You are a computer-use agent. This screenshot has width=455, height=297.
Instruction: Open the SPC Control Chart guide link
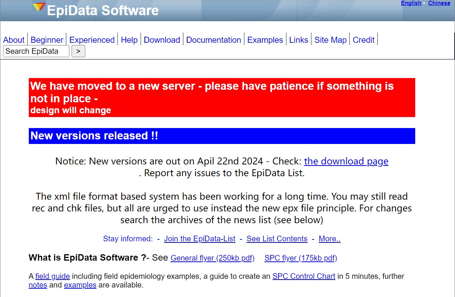pyautogui.click(x=304, y=277)
